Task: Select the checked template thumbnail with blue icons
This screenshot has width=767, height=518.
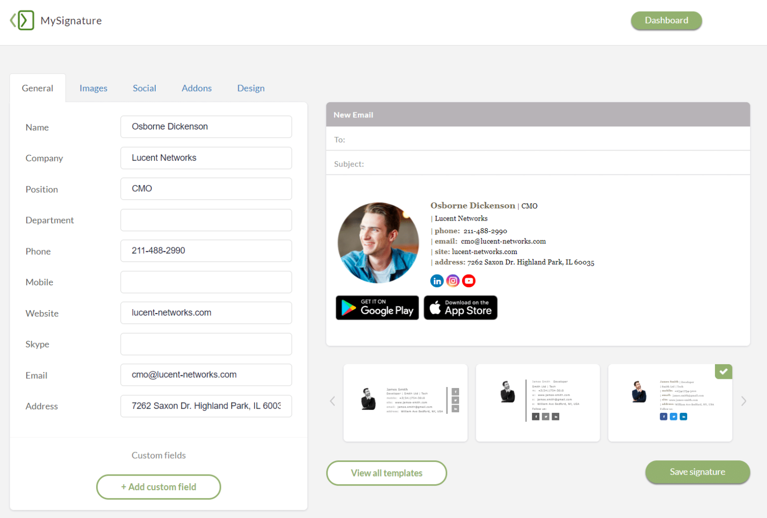Action: pos(670,403)
